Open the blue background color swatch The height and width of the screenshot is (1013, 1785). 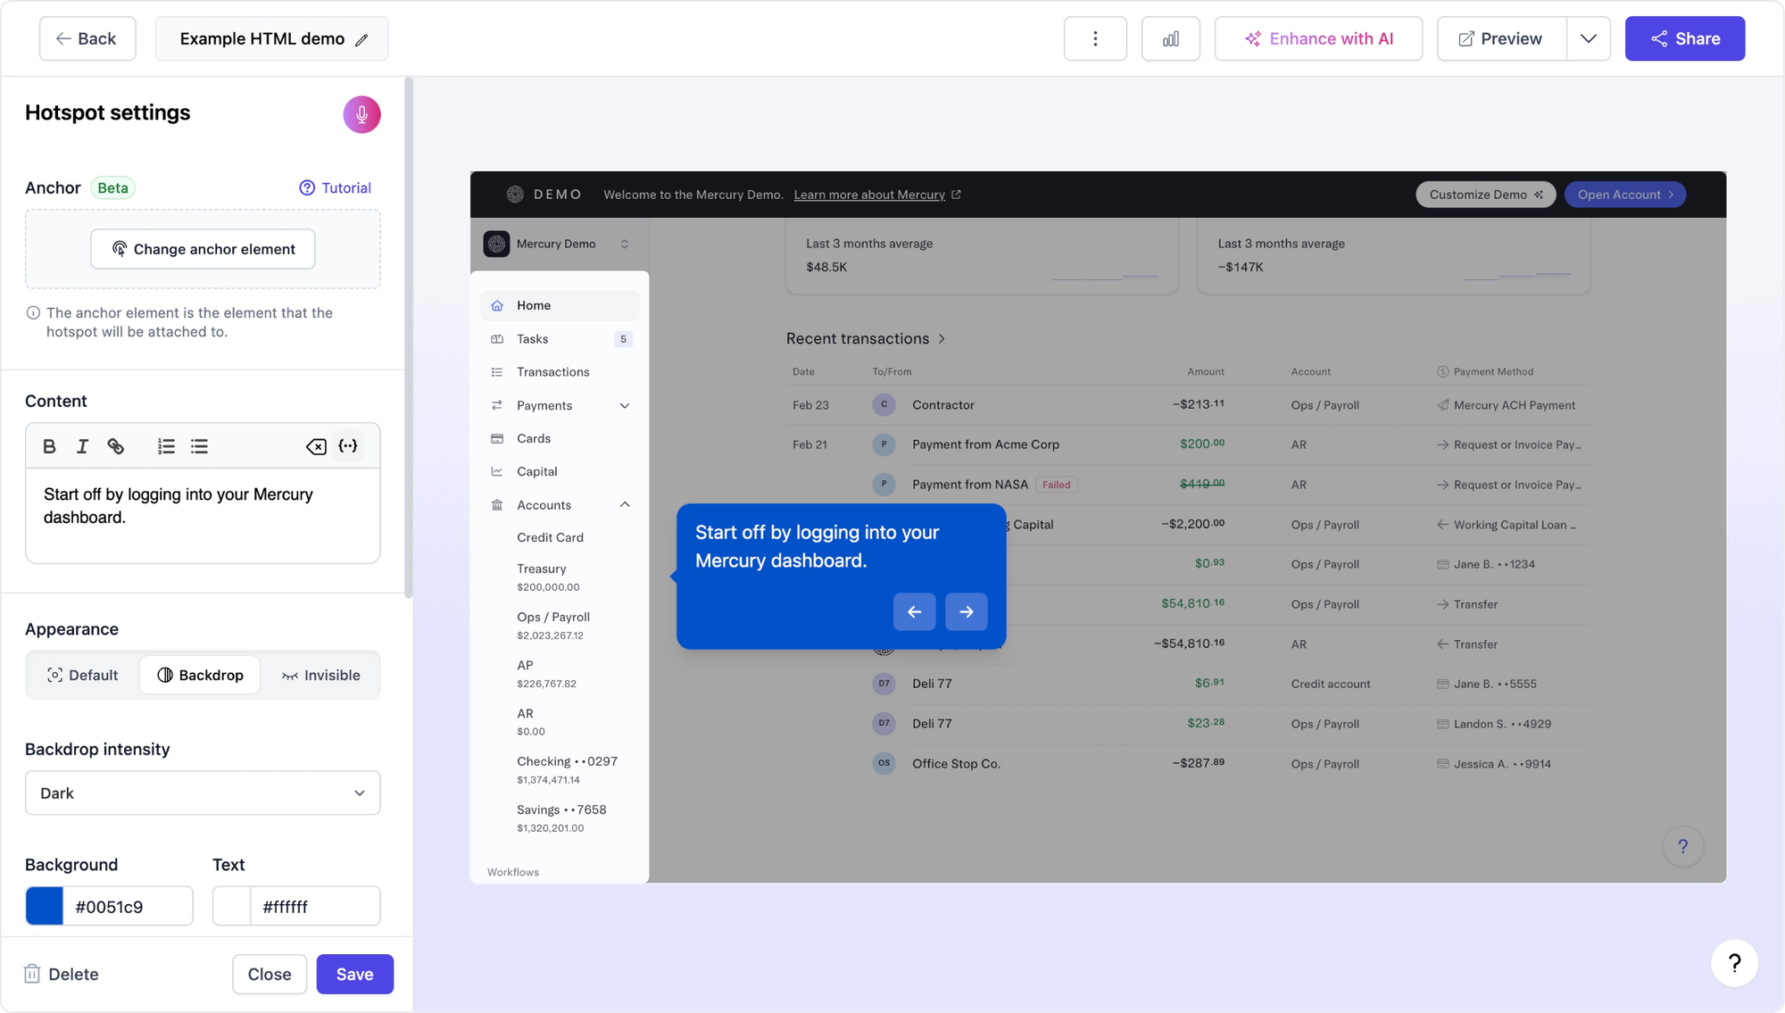(x=45, y=906)
